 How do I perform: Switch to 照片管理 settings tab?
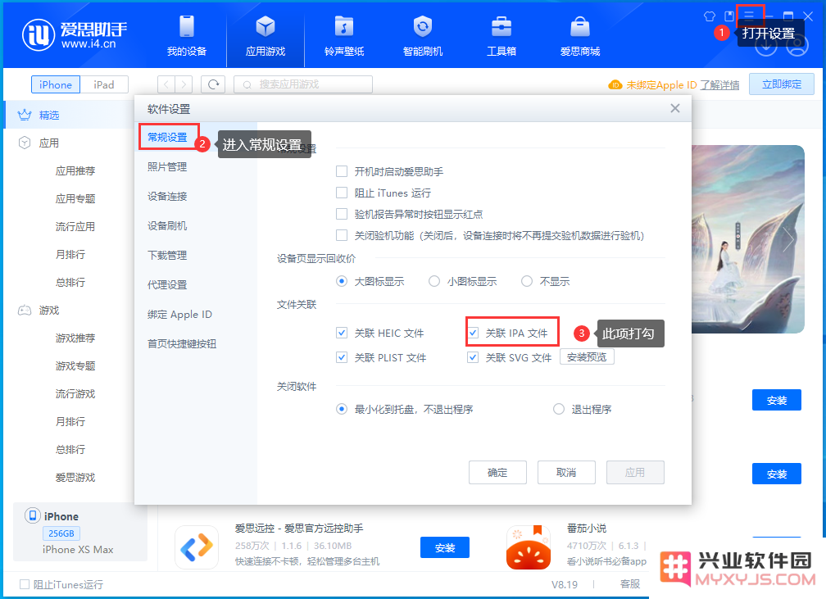point(167,166)
